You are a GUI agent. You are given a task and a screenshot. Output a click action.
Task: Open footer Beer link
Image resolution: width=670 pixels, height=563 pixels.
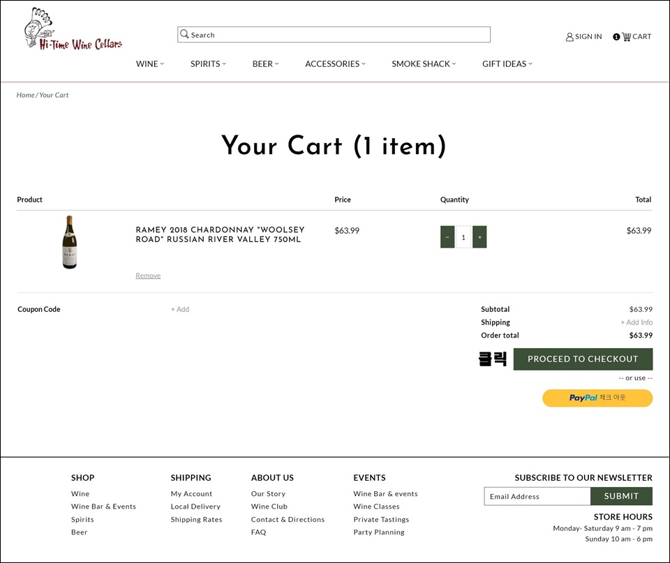pos(79,532)
